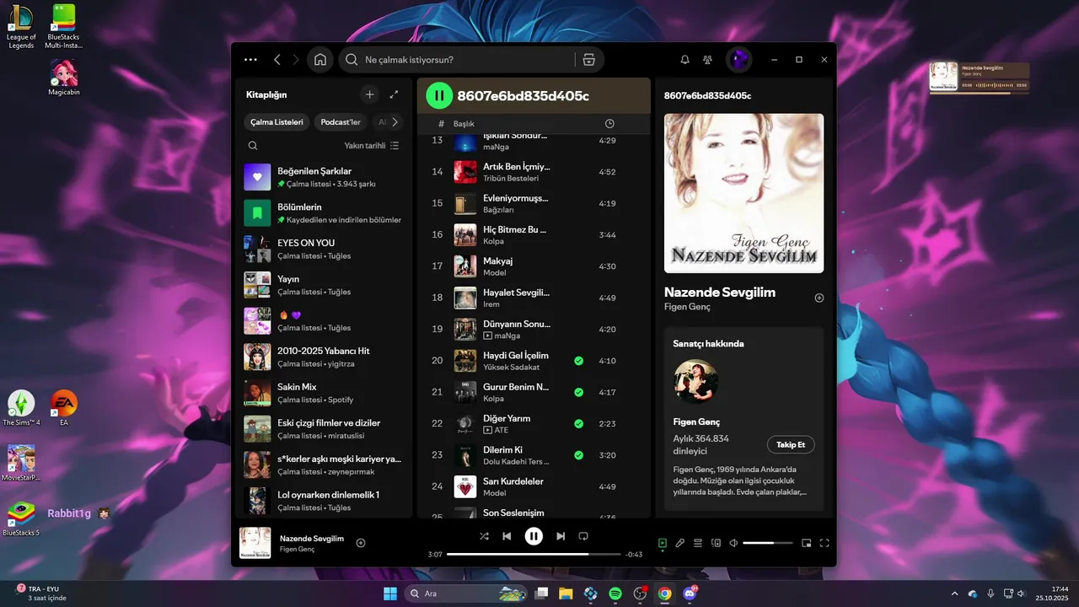
Task: Open Figen Genç artist link in bottom bar
Action: [297, 549]
